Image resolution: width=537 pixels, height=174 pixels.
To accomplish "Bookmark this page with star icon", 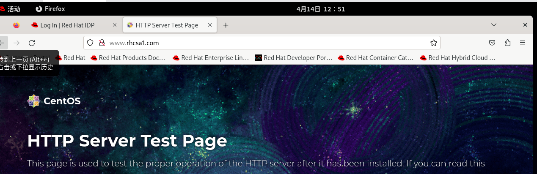I will pyautogui.click(x=433, y=43).
